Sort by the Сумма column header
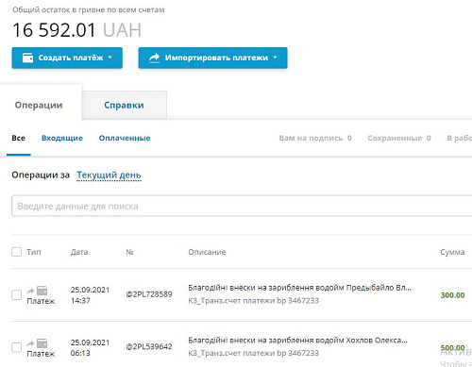Viewport: 472px width, 367px height. coord(452,252)
